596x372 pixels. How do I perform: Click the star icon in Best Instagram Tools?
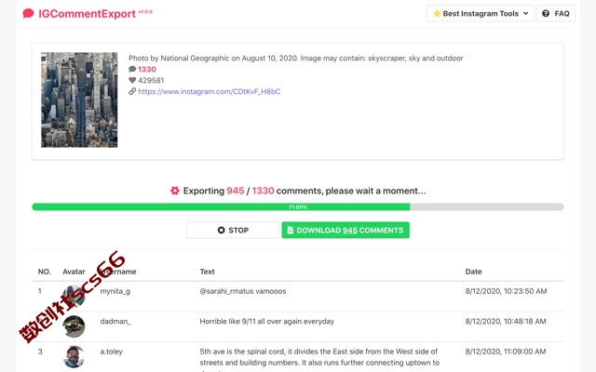tap(437, 14)
